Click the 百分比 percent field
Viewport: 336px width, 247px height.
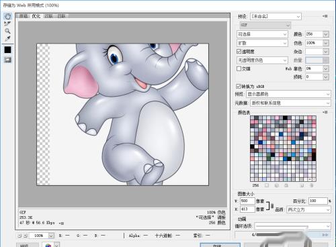tap(318, 201)
